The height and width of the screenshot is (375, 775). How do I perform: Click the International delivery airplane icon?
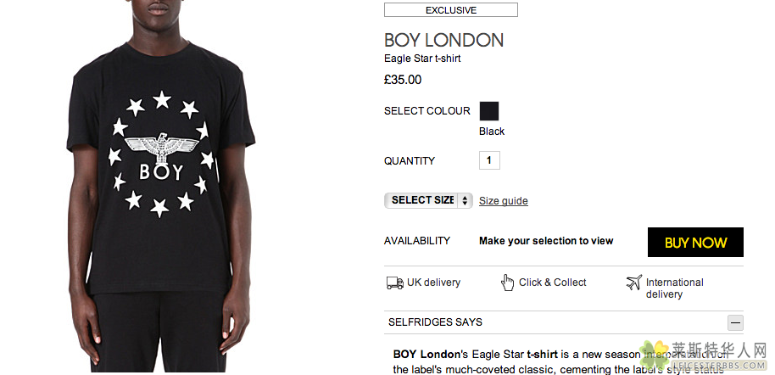pos(633,283)
